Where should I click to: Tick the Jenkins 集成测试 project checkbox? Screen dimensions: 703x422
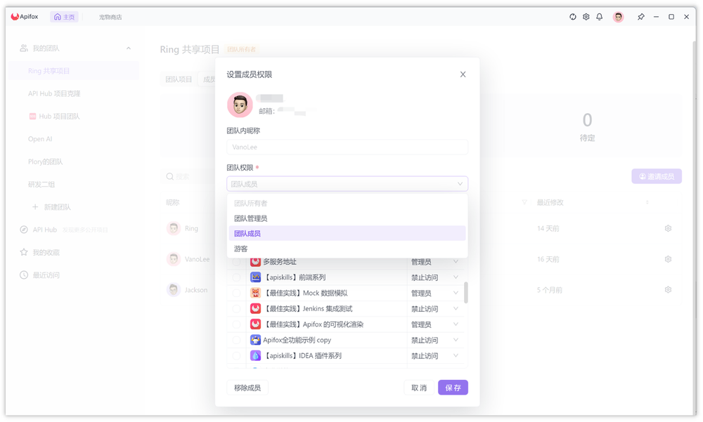(x=236, y=309)
